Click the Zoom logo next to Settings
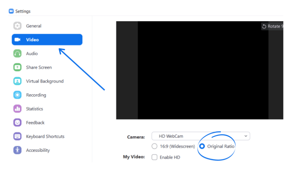 11,11
